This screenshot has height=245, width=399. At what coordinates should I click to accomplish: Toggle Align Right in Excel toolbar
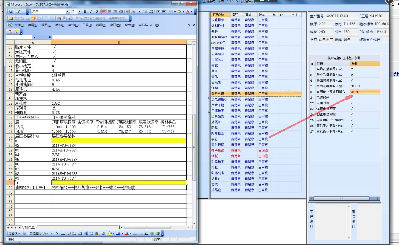[115, 11]
